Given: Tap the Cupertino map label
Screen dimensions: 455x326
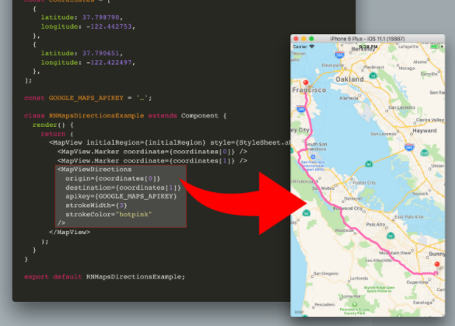Looking at the screenshot, I should click(x=417, y=282).
